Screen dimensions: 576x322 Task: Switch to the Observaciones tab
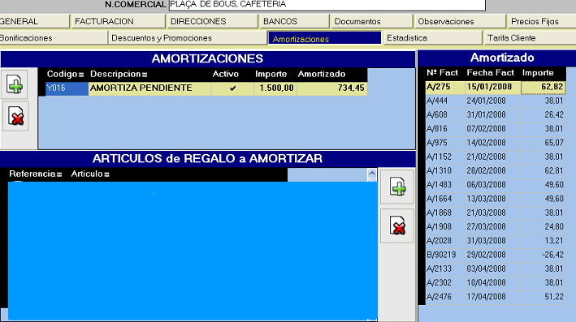tap(460, 21)
